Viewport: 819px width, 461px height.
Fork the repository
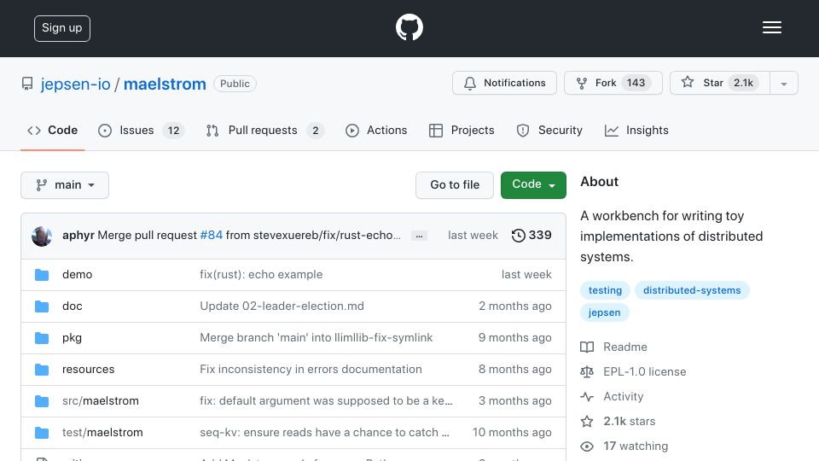[613, 83]
